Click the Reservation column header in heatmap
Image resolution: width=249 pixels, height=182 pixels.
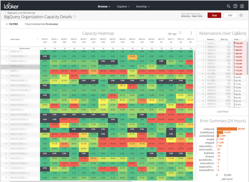click(25, 48)
